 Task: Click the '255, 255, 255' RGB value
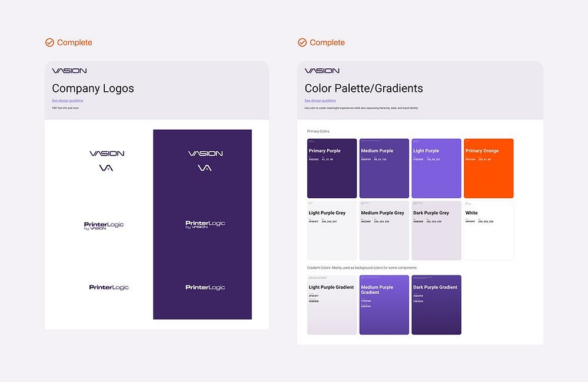point(486,221)
